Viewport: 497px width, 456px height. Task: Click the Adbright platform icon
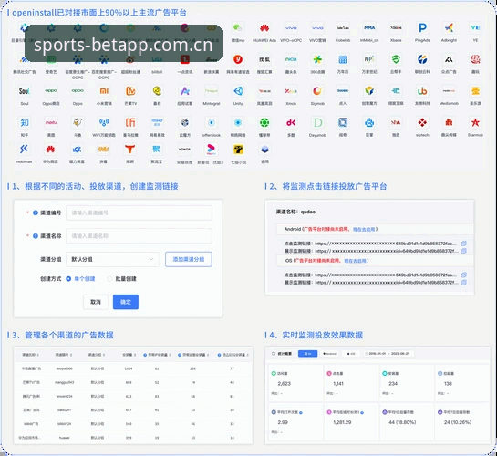pos(449,28)
